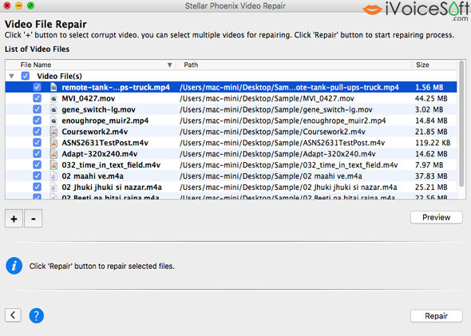
Task: Start repairing with the Repair button
Action: pyautogui.click(x=437, y=316)
